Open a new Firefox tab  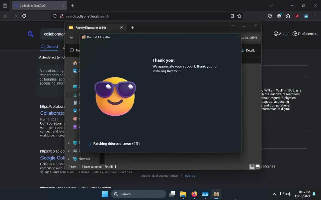73,5
